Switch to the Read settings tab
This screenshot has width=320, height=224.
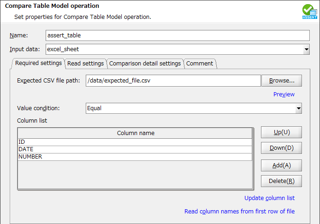tap(86, 63)
